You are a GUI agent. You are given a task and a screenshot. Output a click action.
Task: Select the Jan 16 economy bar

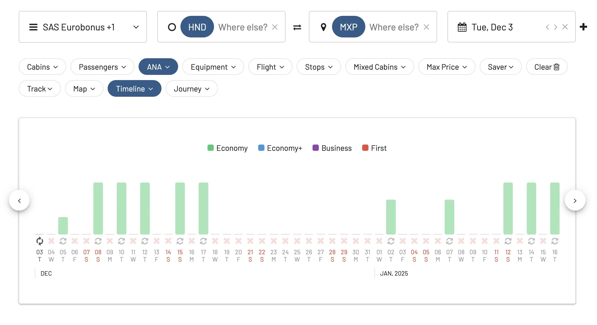555,208
